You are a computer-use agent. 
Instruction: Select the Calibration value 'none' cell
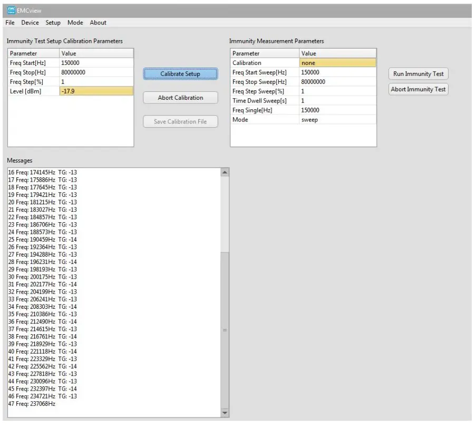(337, 63)
